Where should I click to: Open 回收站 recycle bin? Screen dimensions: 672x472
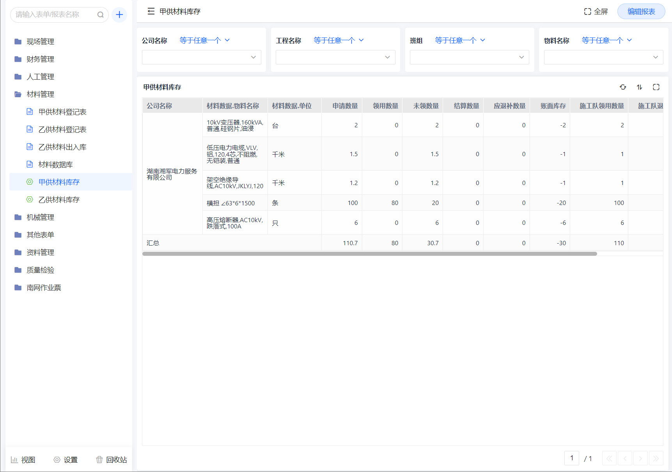[x=112, y=460]
